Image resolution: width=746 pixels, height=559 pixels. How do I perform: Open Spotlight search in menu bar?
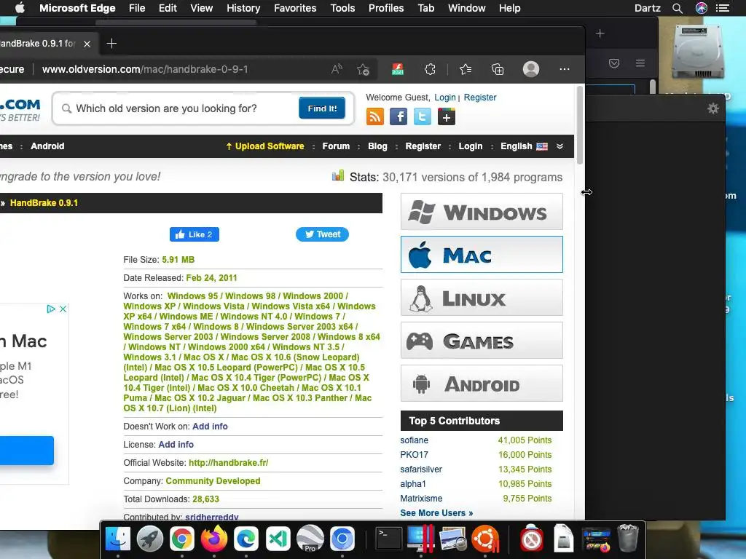click(x=678, y=8)
